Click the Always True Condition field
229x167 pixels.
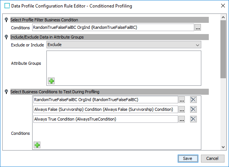tap(106, 119)
